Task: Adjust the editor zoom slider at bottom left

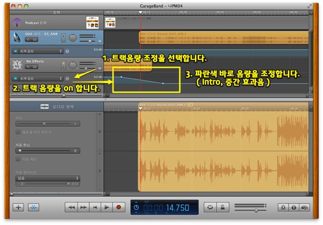Action: click(x=12, y=194)
